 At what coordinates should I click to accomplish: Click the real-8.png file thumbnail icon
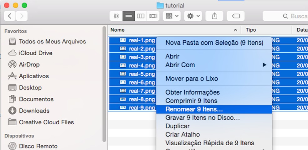point(123,99)
